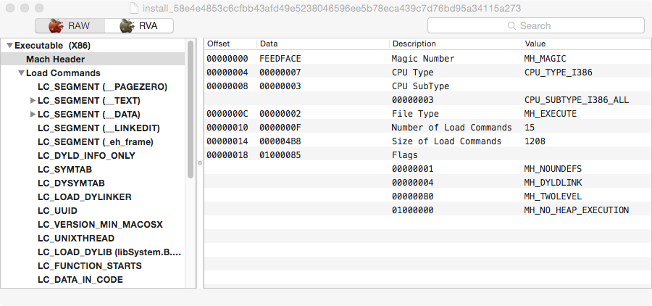The width and height of the screenshot is (652, 306).
Task: Select Mach Header in the sidebar
Action: pyautogui.click(x=55, y=59)
